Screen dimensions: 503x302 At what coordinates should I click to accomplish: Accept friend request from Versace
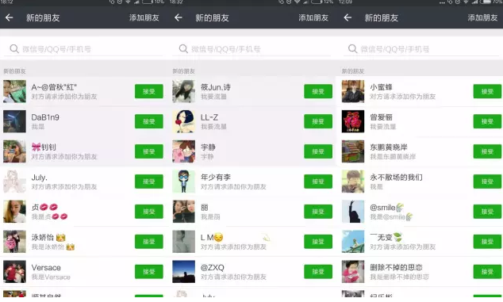(x=149, y=272)
